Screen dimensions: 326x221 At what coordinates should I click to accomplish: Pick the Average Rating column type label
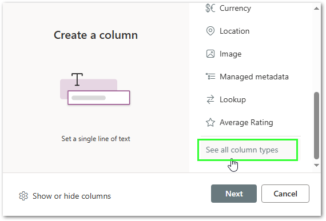pyautogui.click(x=247, y=122)
